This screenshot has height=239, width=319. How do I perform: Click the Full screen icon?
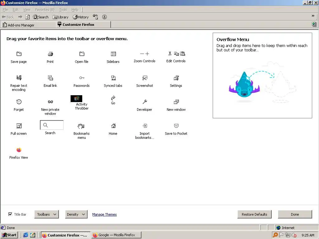coord(19,126)
